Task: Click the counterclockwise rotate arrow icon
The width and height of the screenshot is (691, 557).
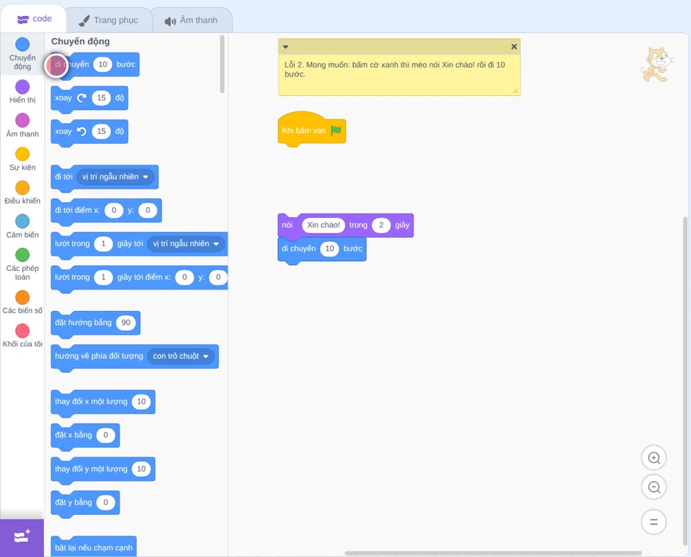Action: (82, 131)
